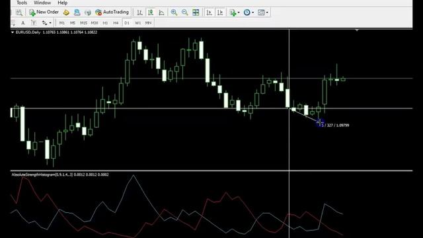
Task: Click the triangle beside EURUSD,Daily
Action: tap(13, 32)
